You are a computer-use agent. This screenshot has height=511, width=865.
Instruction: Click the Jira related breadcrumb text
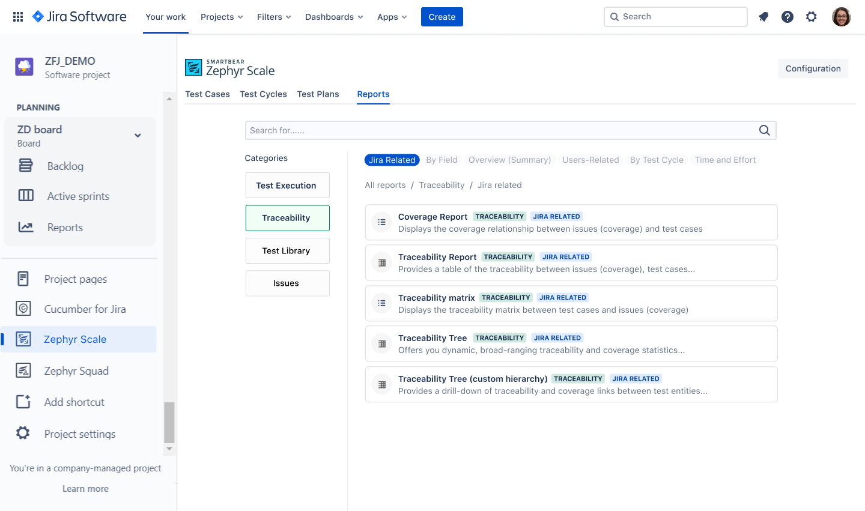pos(499,185)
